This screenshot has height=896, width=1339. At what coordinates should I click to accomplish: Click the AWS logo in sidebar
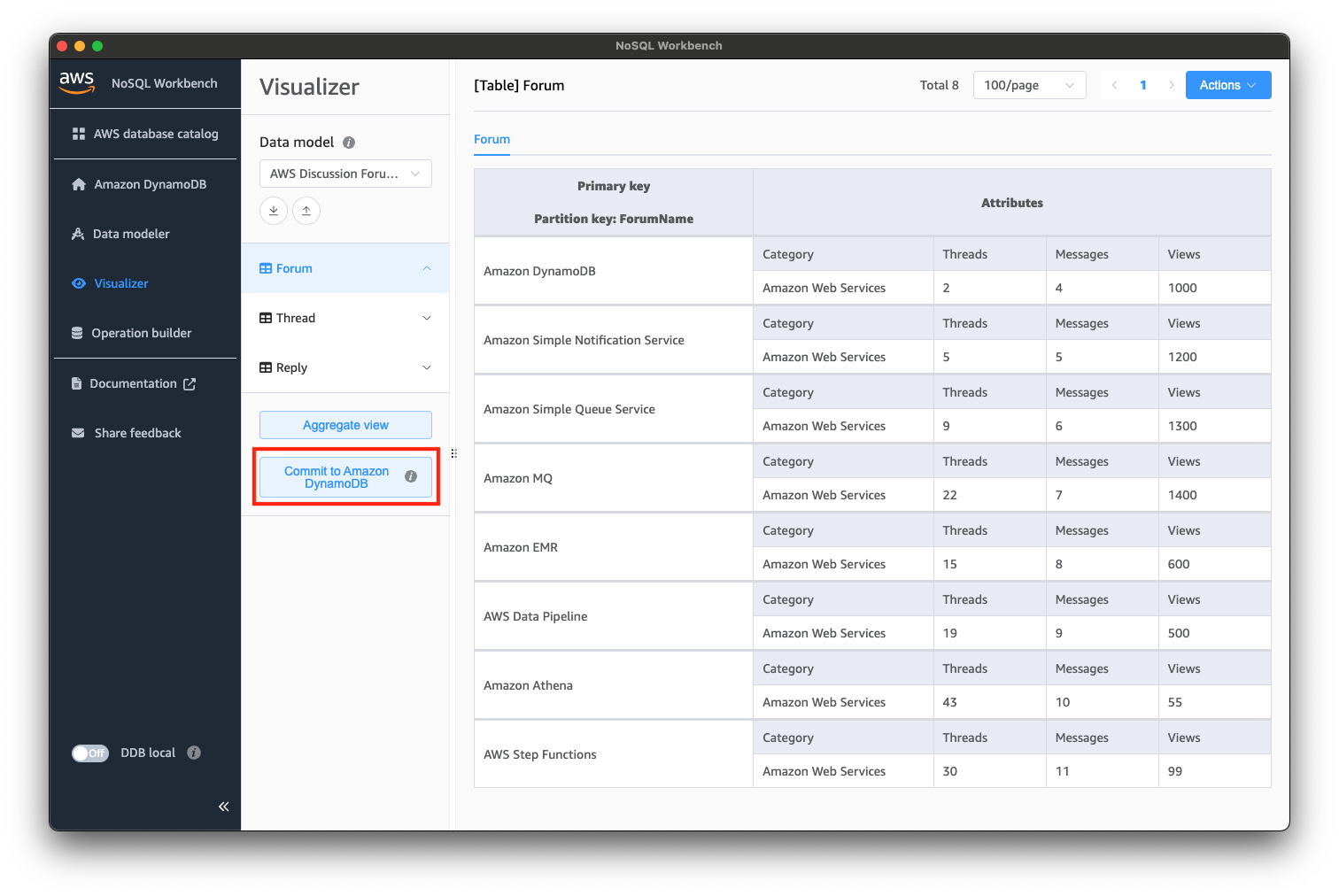[x=77, y=81]
